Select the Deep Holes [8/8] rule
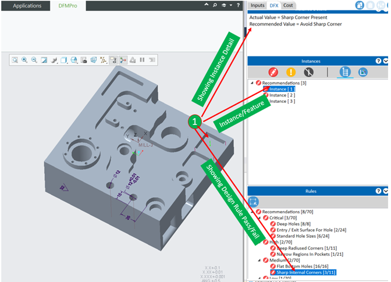 coord(293,224)
